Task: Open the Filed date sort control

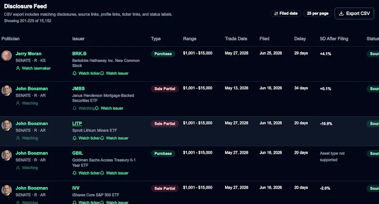Action: (286, 14)
